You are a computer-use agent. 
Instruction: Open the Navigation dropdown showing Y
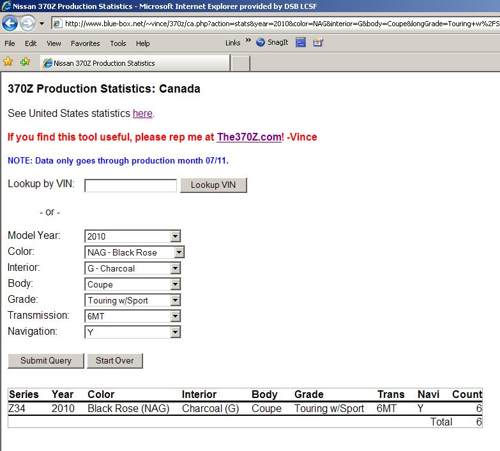click(x=132, y=332)
